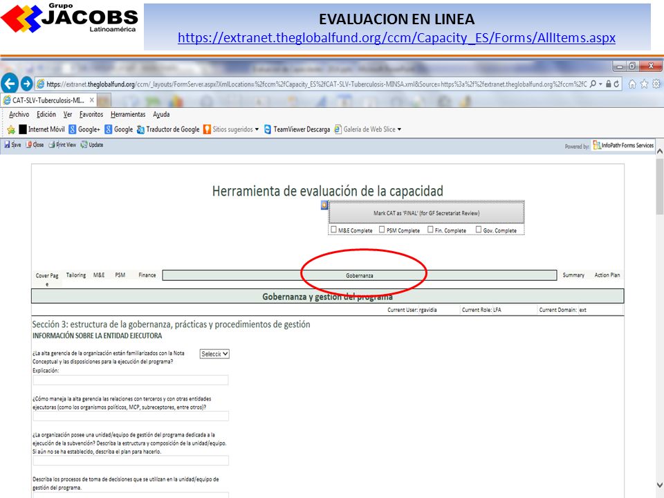Open the TeamViewer Descarga favorite
Viewport: 664px width, 498px height.
tap(297, 129)
